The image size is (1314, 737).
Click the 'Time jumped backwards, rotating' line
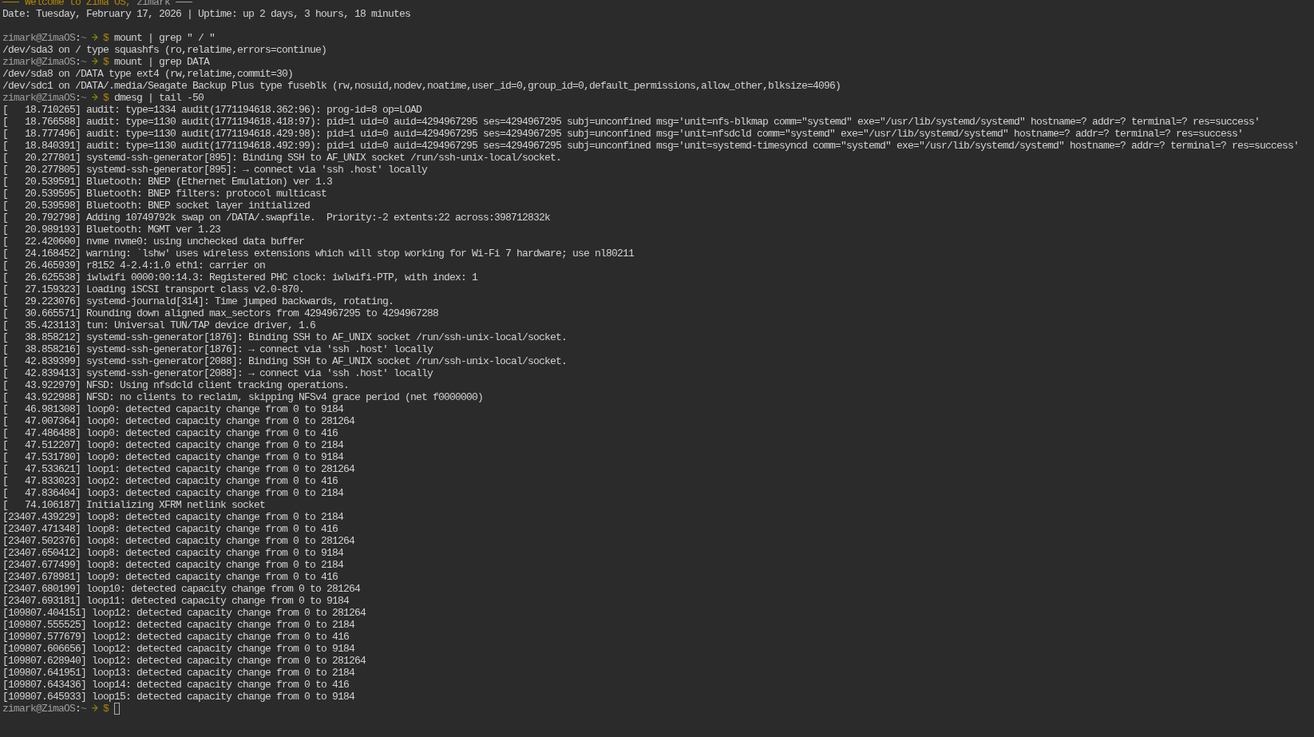click(239, 301)
